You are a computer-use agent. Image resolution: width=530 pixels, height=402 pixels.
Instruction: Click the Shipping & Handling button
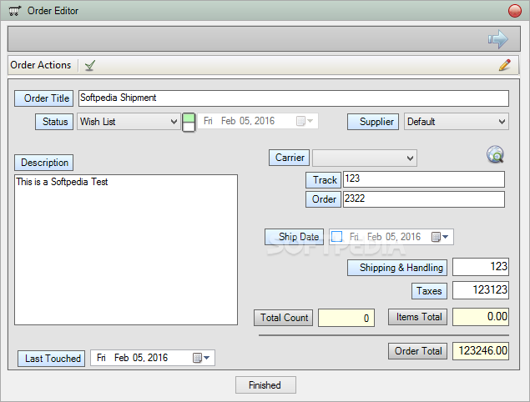tap(397, 268)
